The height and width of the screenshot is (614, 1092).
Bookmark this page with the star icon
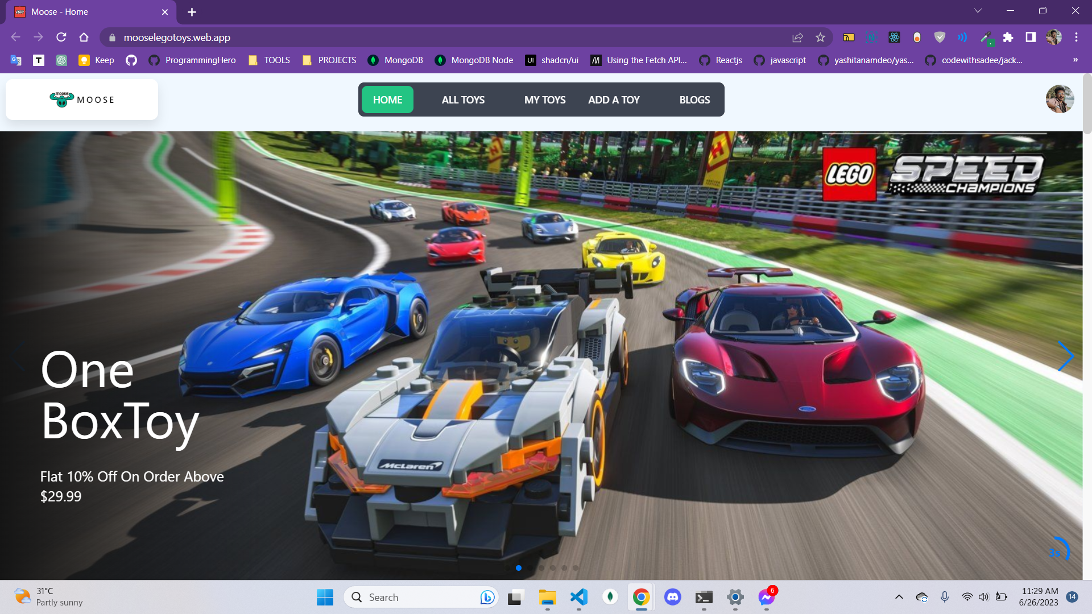point(820,37)
